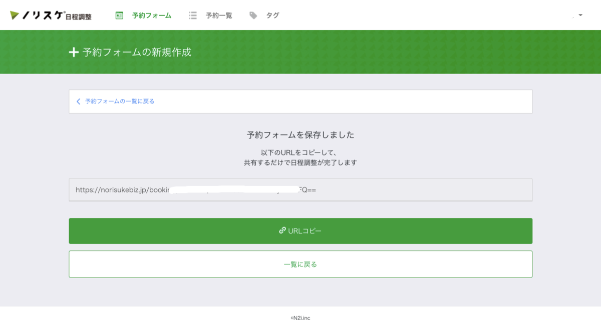This screenshot has width=601, height=329.
Task: Click the link icon on URLコピー
Action: (282, 230)
